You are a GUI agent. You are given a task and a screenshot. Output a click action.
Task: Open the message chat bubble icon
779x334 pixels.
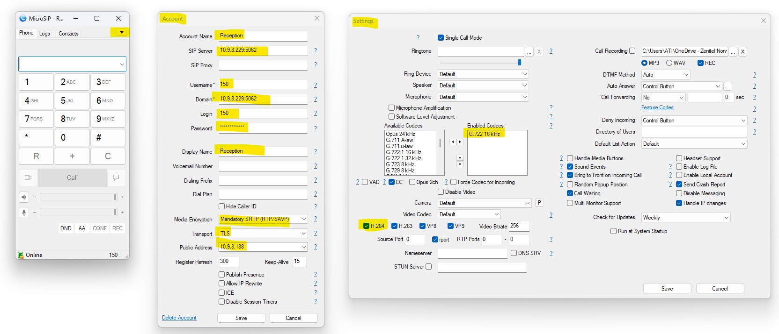click(116, 178)
